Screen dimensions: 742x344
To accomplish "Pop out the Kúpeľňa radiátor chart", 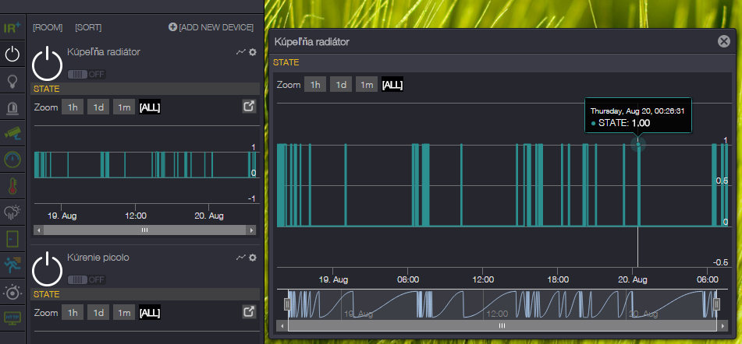I will point(249,107).
